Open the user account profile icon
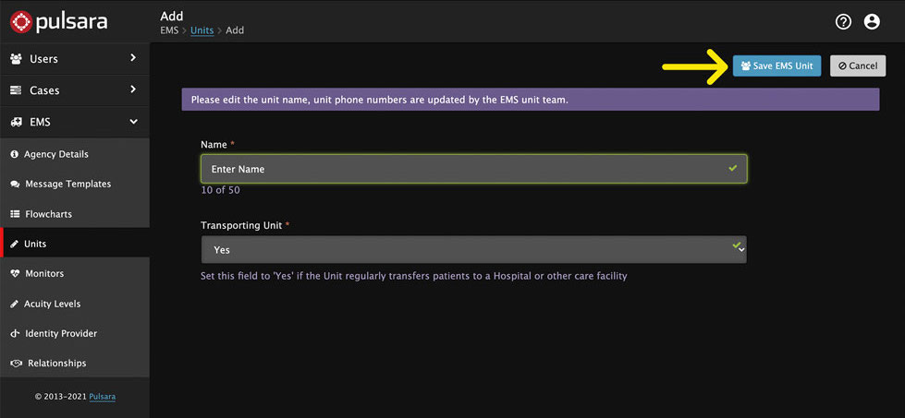The height and width of the screenshot is (418, 905). coord(872,22)
